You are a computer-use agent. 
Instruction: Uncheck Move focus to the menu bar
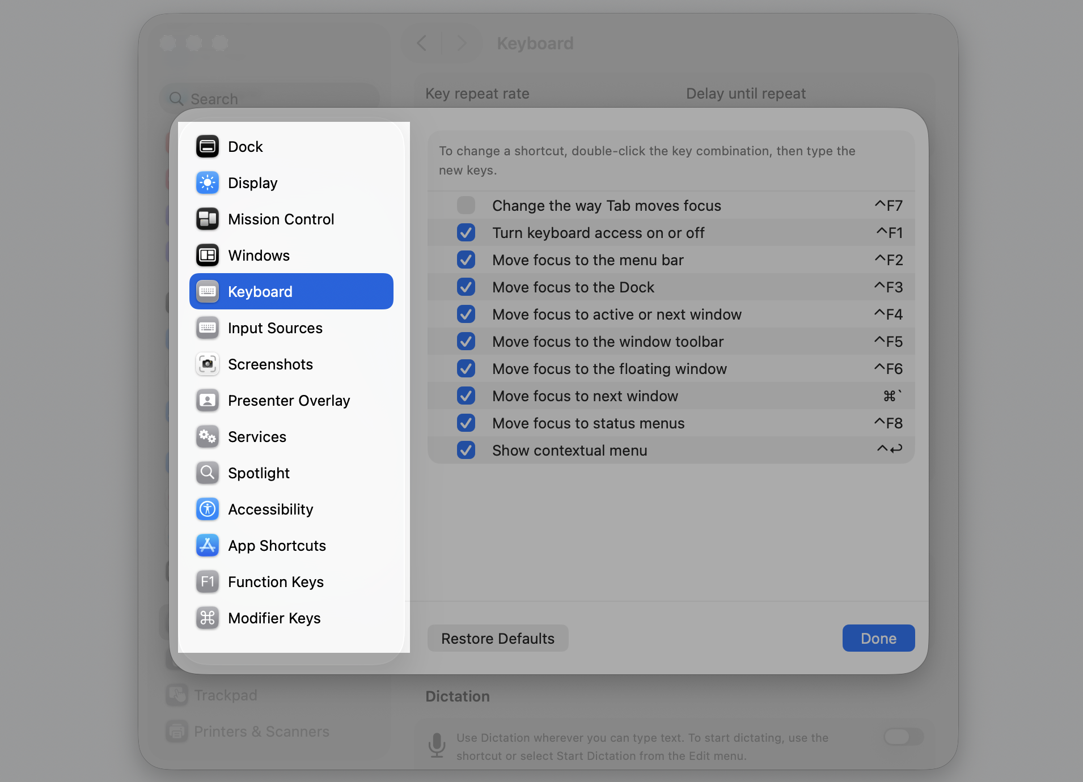[x=466, y=260]
